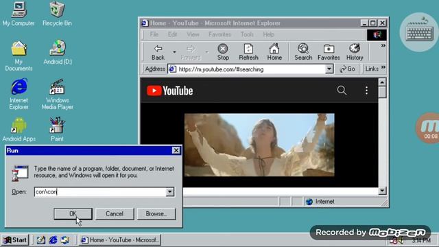
Task: Show more toolbar buttons chevron
Action: pos(383,46)
